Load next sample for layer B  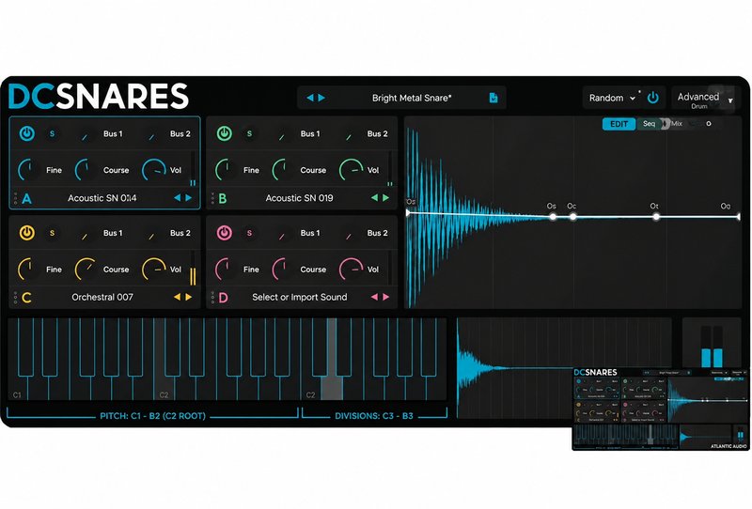coord(386,197)
